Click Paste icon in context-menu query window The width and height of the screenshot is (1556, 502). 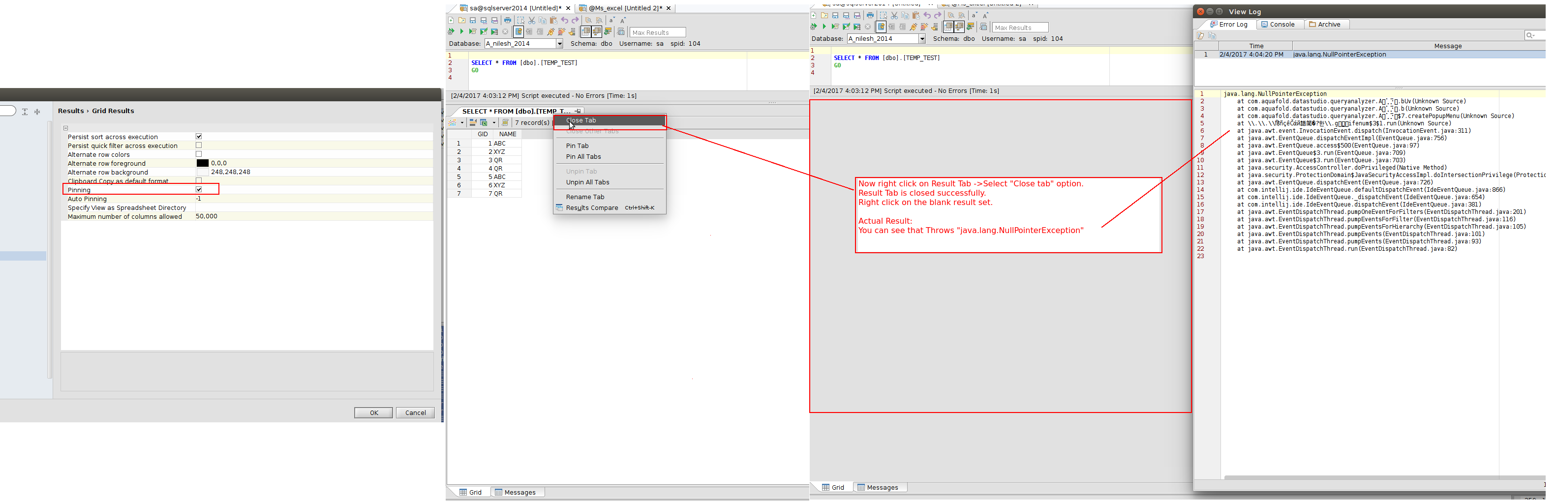tap(554, 21)
